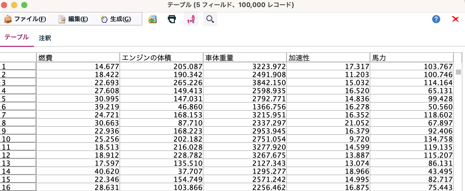Select row header 11
465x191 pixels.
pyautogui.click(x=18, y=147)
